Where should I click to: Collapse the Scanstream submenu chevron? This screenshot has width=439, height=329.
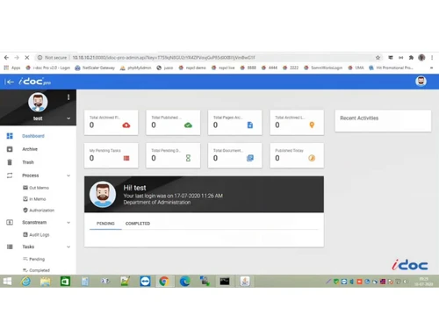pyautogui.click(x=68, y=223)
